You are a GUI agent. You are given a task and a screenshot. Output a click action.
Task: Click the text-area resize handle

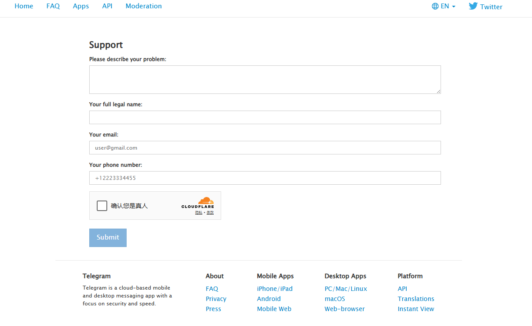(438, 91)
